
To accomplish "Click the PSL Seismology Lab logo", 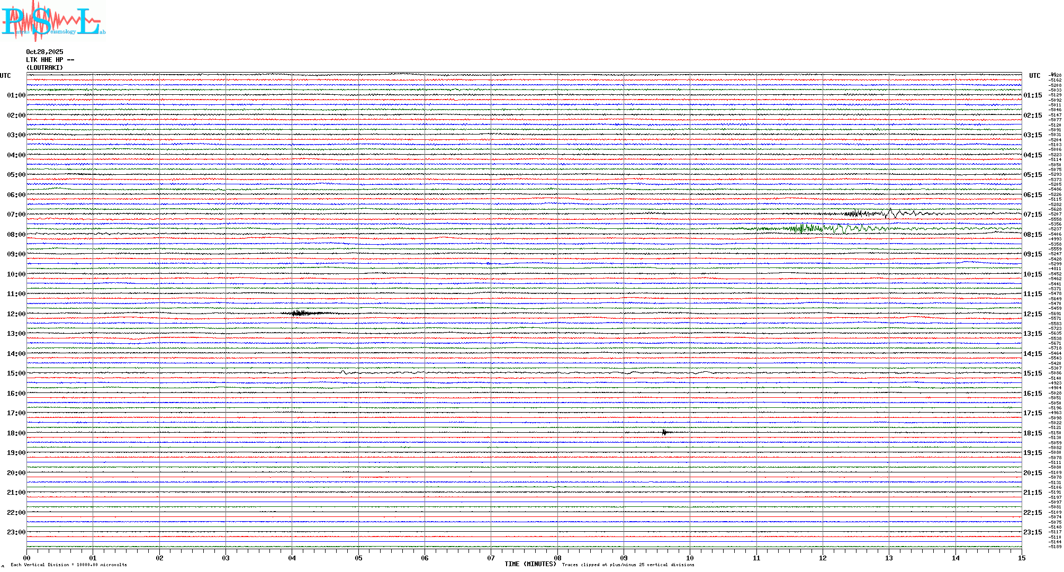I will (53, 21).
